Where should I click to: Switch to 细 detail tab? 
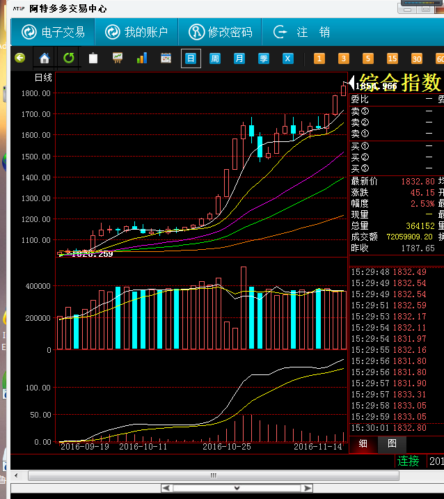tap(363, 443)
